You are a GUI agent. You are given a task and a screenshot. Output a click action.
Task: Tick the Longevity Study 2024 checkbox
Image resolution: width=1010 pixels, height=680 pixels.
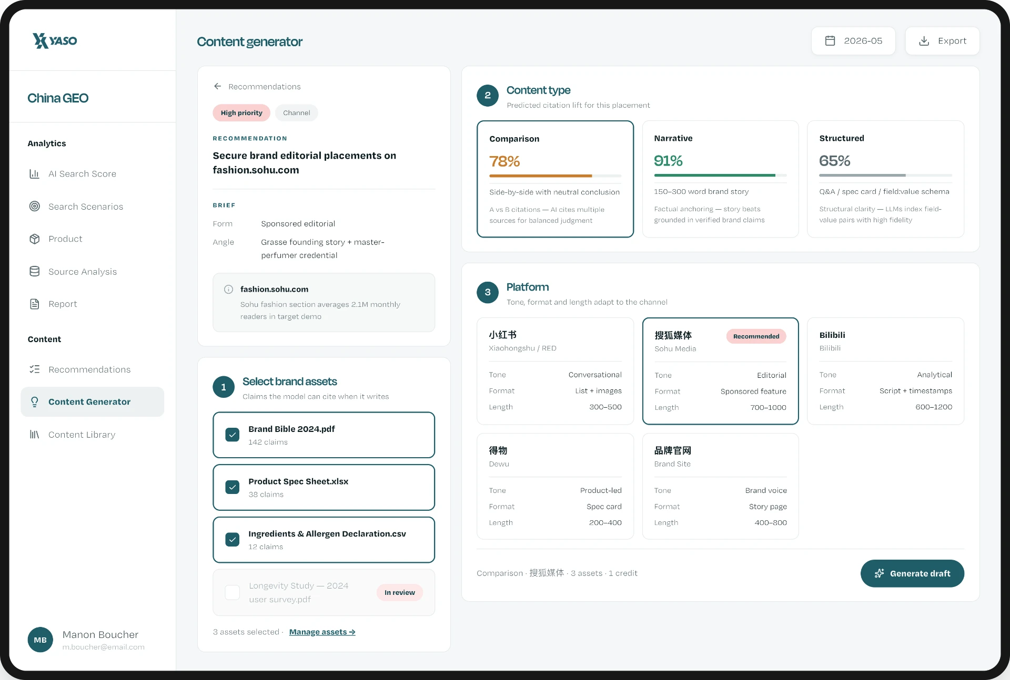coord(233,592)
